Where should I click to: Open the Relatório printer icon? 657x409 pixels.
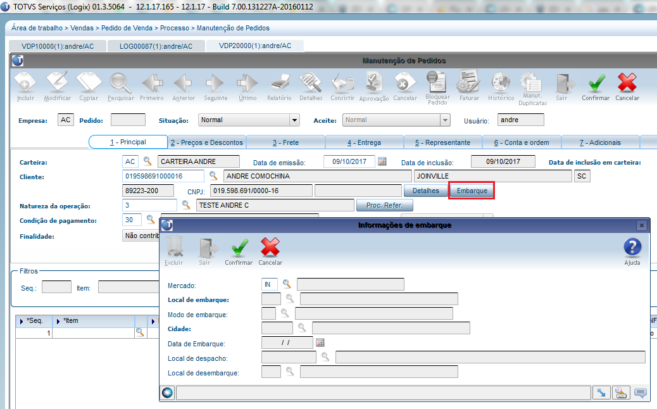[280, 86]
